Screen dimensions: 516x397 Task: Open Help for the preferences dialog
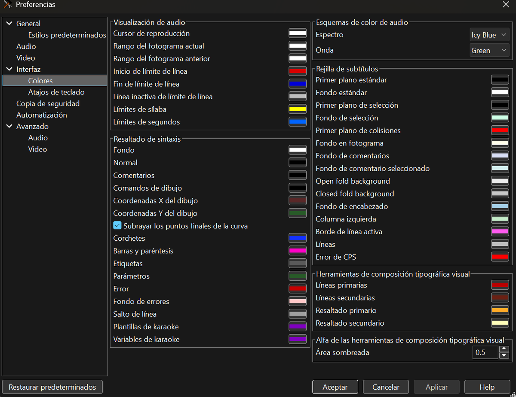[x=487, y=387]
